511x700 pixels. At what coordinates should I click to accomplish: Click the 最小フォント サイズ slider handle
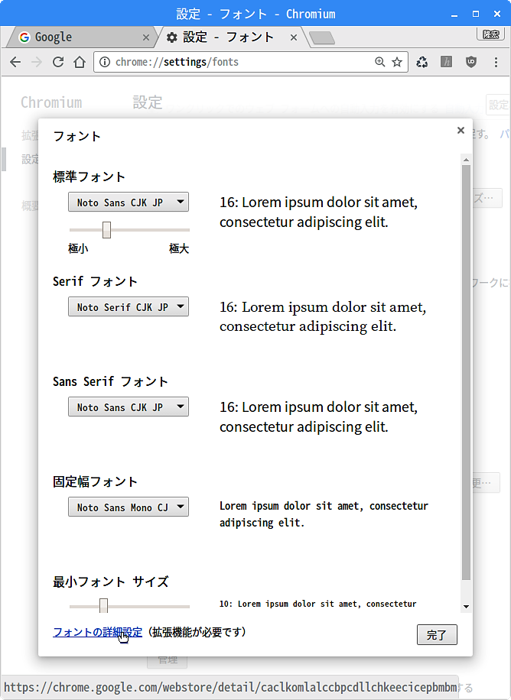tap(104, 606)
